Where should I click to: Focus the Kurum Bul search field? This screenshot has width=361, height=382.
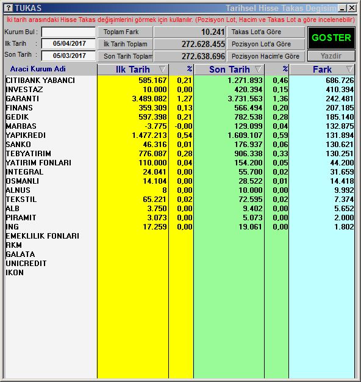[68, 32]
